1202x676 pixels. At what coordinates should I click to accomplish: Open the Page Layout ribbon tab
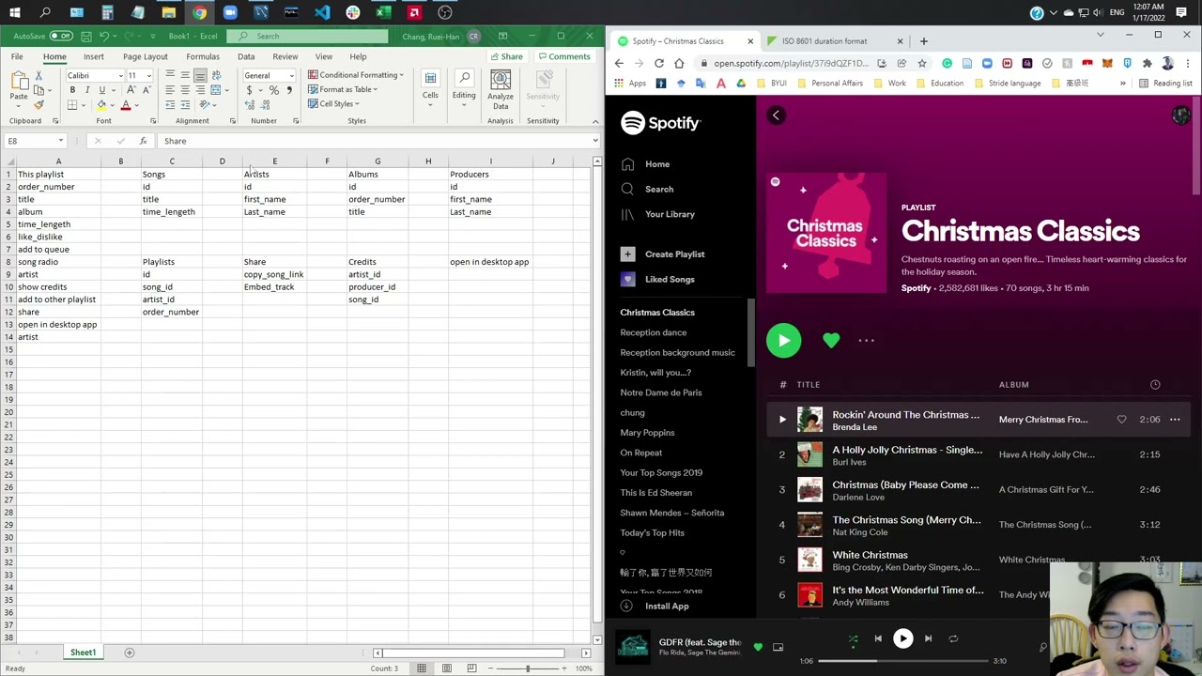pyautogui.click(x=146, y=56)
